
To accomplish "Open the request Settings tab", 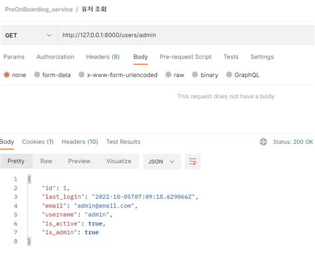I will click(x=262, y=57).
